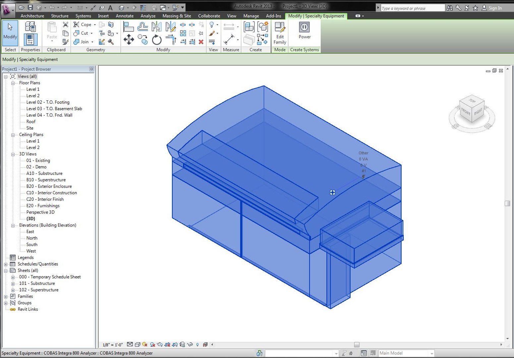Click the Aligned Dimension measure icon
Image resolution: width=514 pixels, height=358 pixels.
pos(229,39)
